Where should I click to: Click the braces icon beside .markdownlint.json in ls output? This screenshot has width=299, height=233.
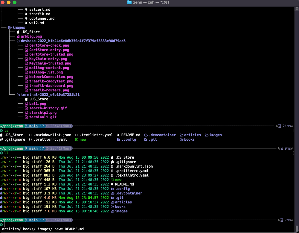(30, 135)
